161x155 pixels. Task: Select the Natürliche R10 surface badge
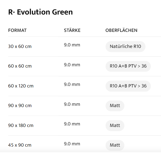coord(125,46)
